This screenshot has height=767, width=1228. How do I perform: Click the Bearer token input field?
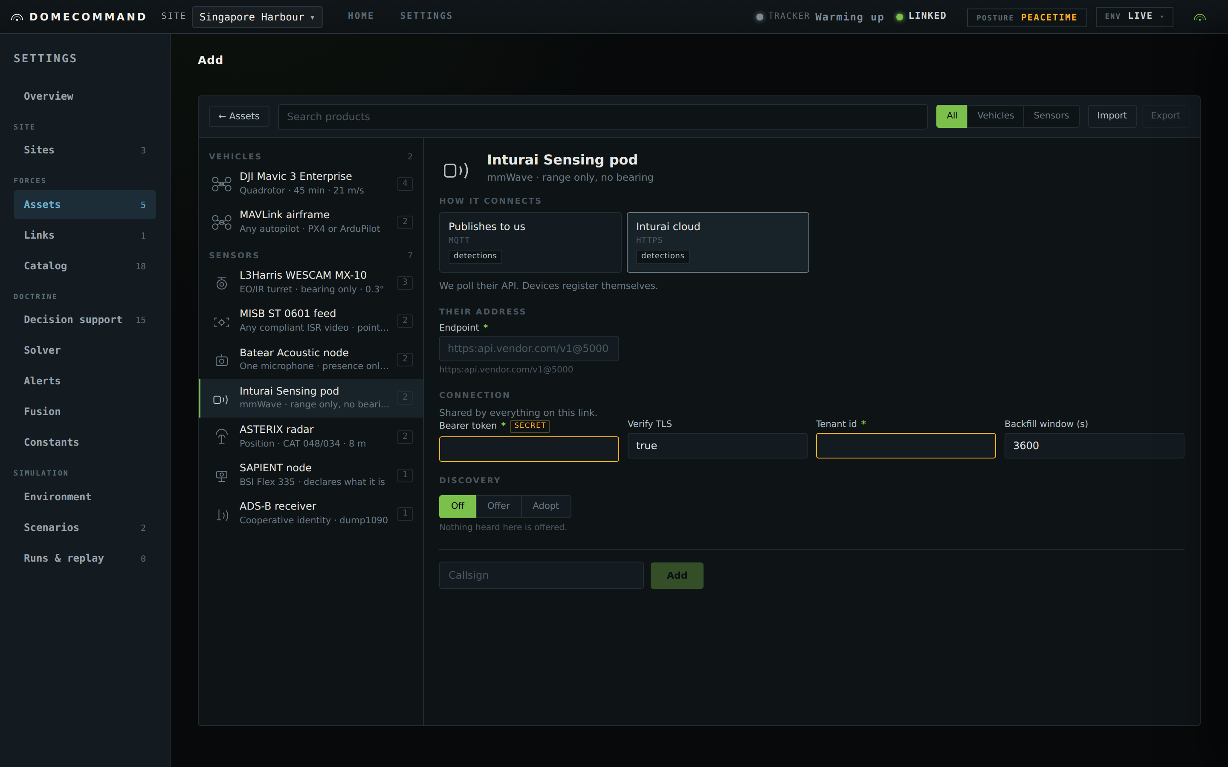tap(529, 449)
